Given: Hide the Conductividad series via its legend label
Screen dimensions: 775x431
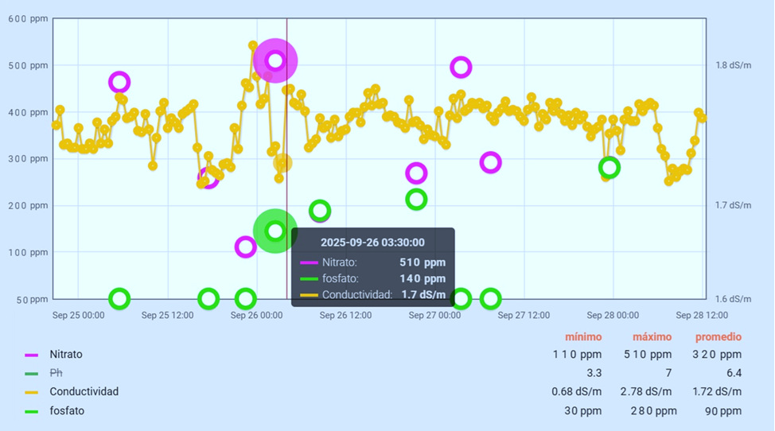Looking at the screenshot, I should tap(84, 392).
